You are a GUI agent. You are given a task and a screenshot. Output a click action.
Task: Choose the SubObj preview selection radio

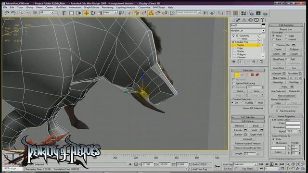click(243, 103)
